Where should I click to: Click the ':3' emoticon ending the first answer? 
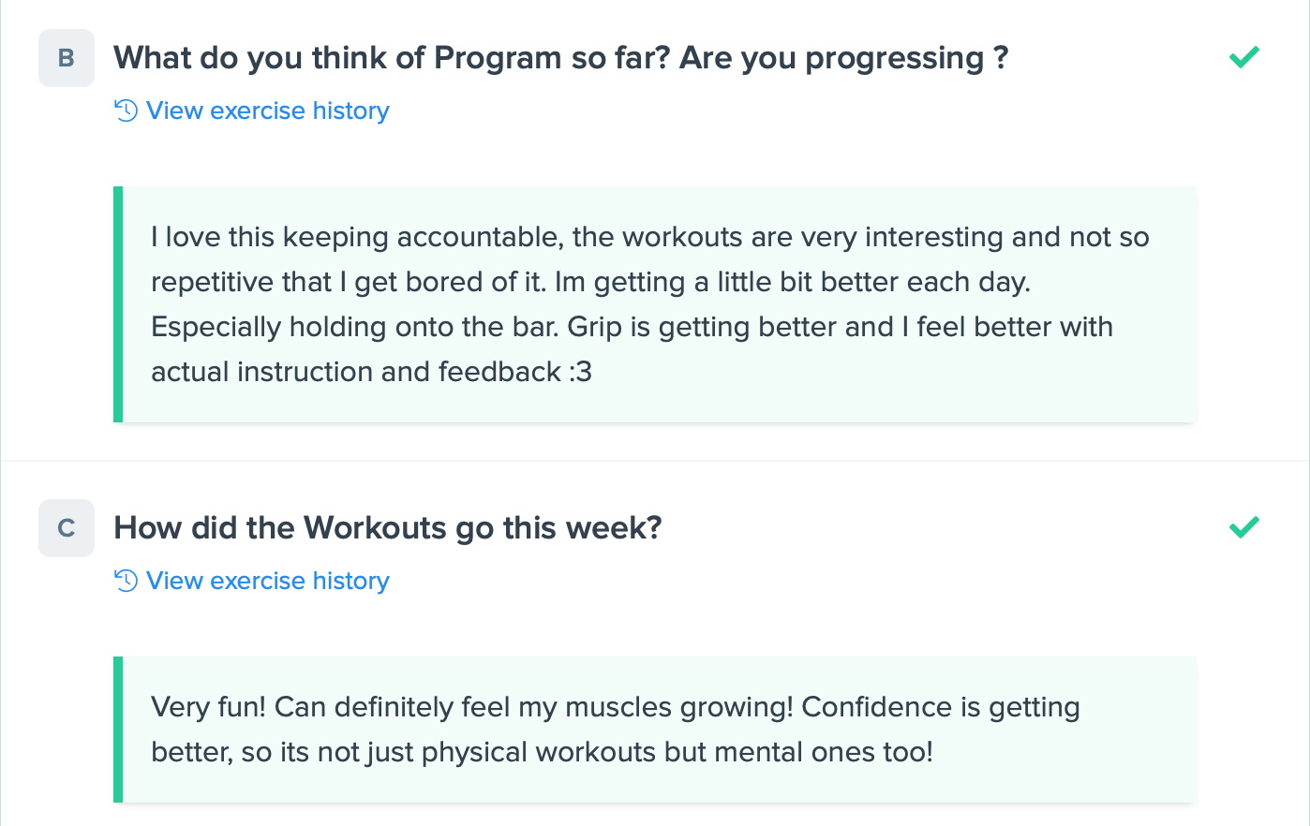point(581,372)
